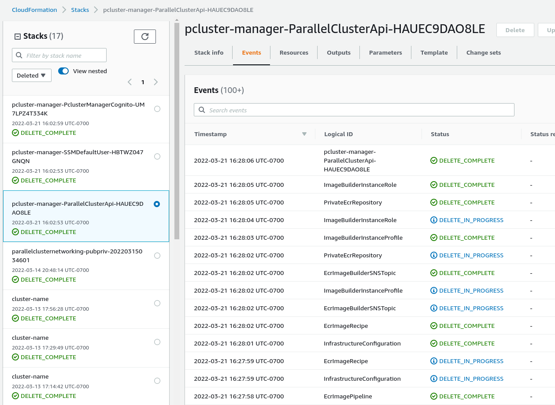Refresh the stacks list
The image size is (555, 405).
pos(145,37)
